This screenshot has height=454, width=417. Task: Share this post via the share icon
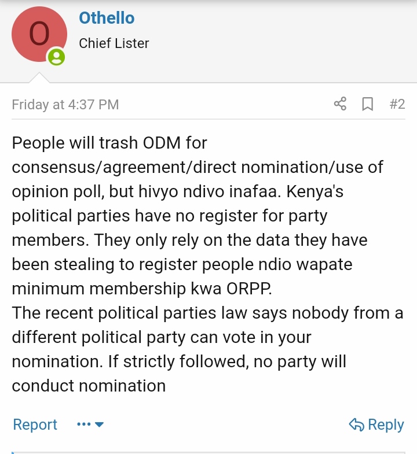(340, 104)
